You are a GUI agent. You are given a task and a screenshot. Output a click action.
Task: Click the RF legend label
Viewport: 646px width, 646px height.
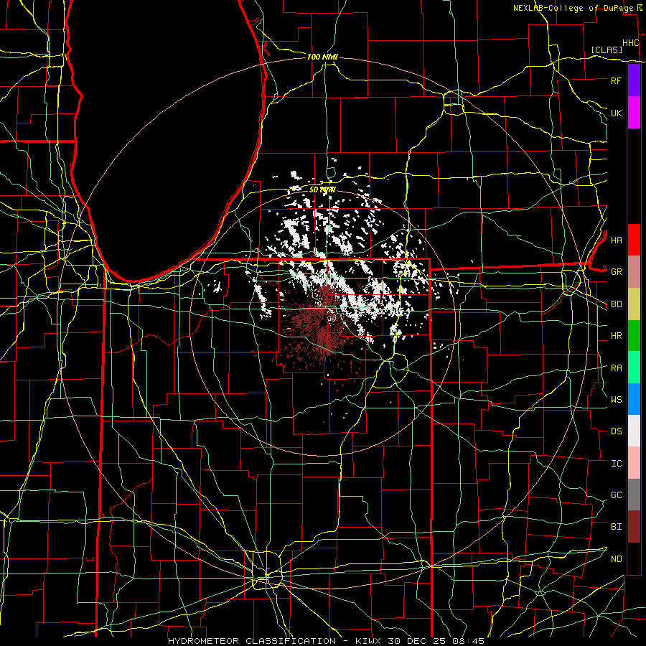point(616,80)
